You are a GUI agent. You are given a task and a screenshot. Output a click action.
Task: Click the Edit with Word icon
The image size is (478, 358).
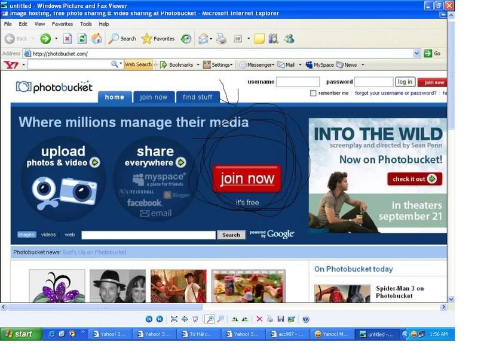pos(238,39)
